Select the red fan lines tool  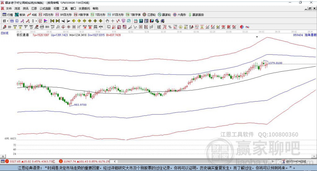click(114, 27)
